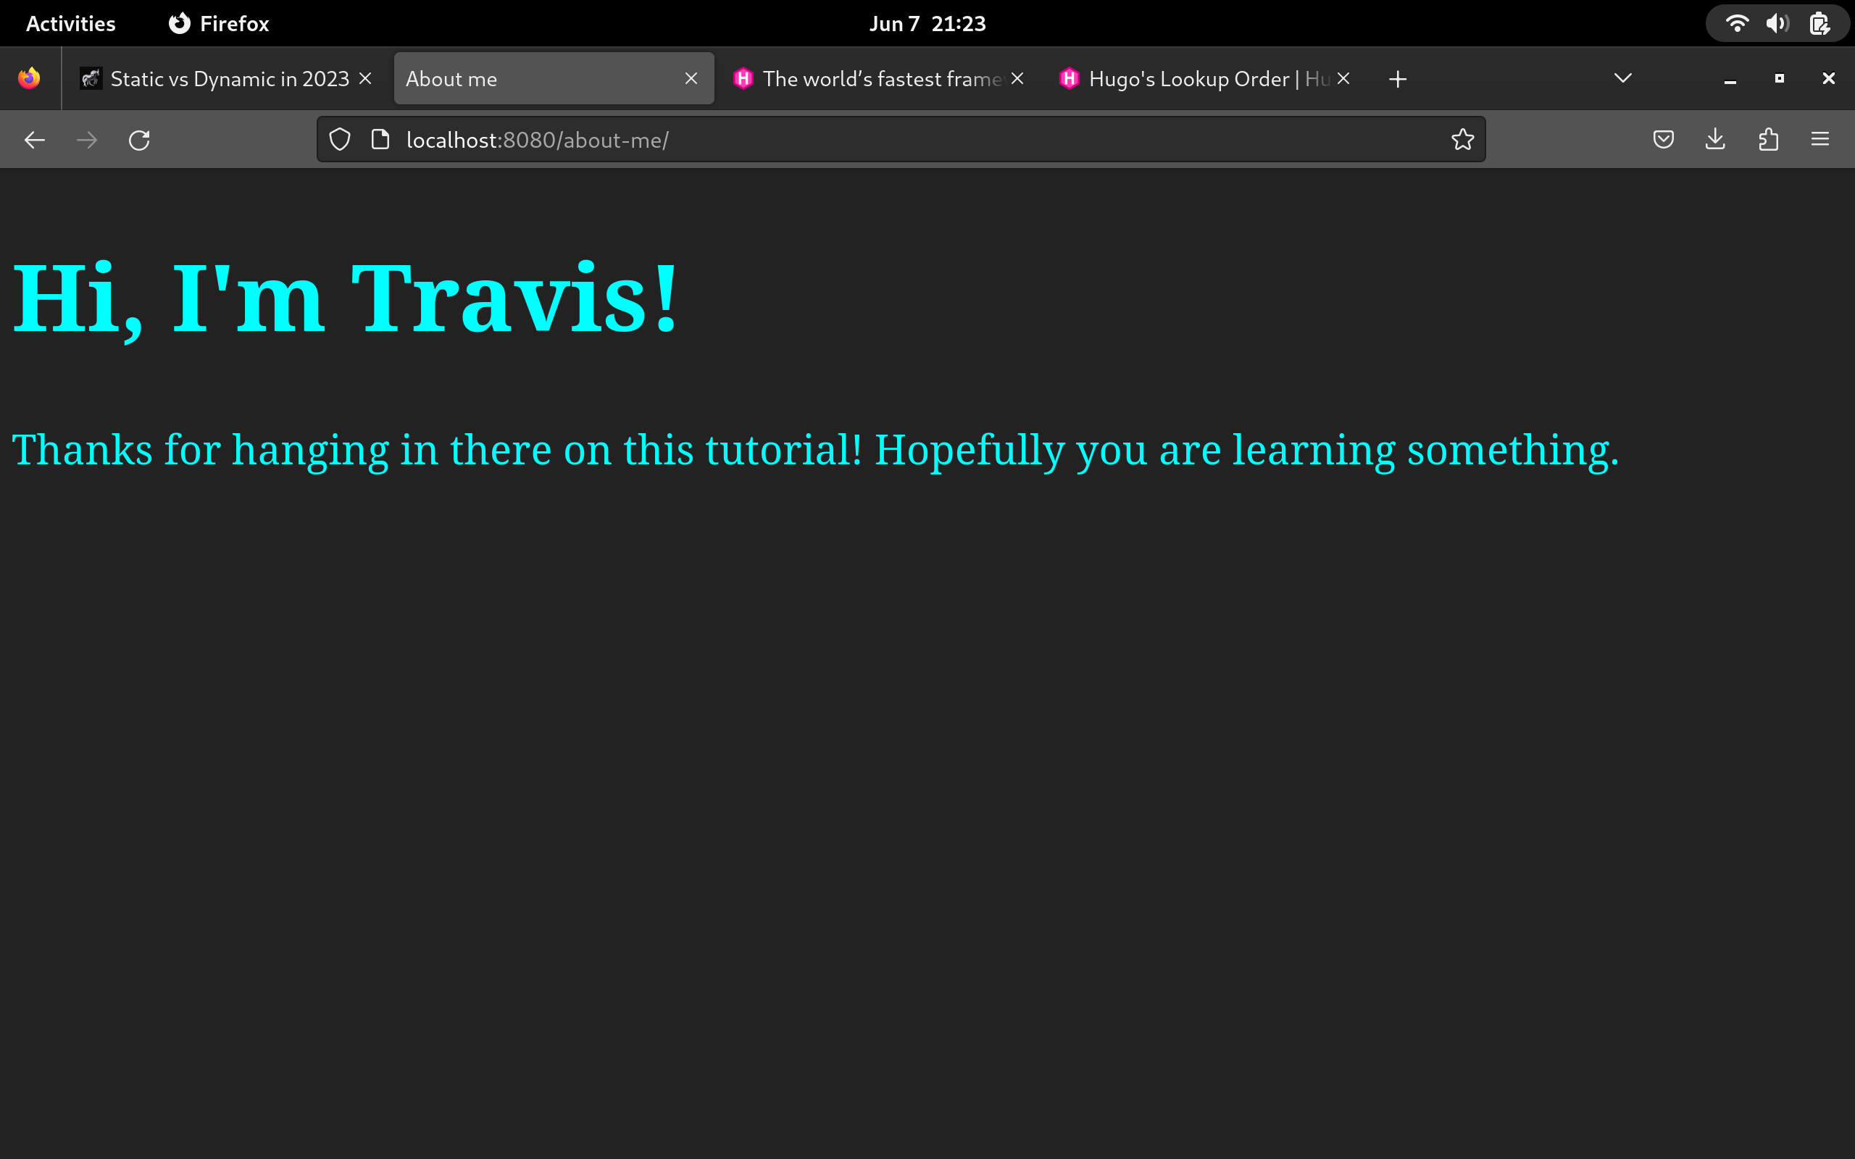The height and width of the screenshot is (1159, 1855).
Task: Open the Downloads icon in the toolbar
Action: [x=1714, y=139]
